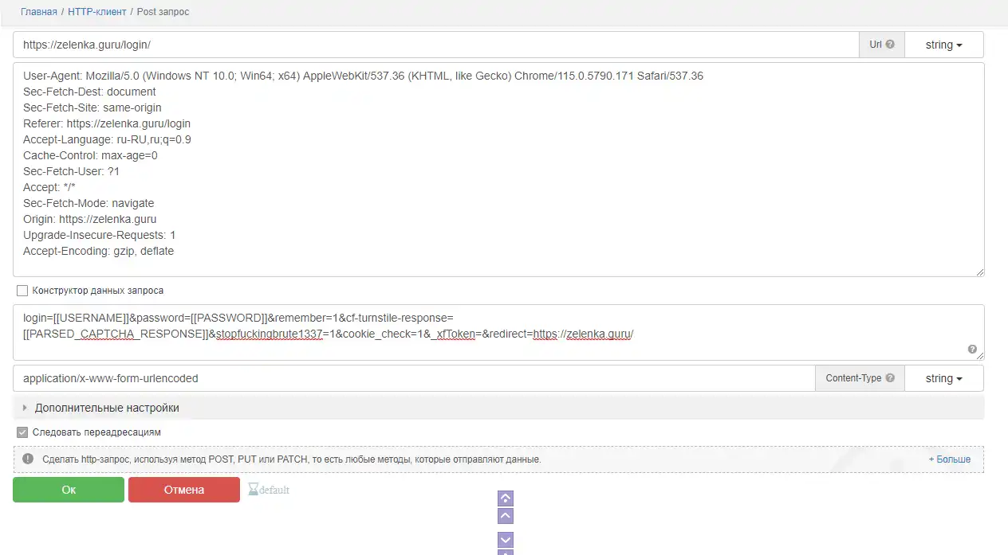This screenshot has height=555, width=1008.
Task: Click the hourglass default timeout icon
Action: tap(254, 490)
